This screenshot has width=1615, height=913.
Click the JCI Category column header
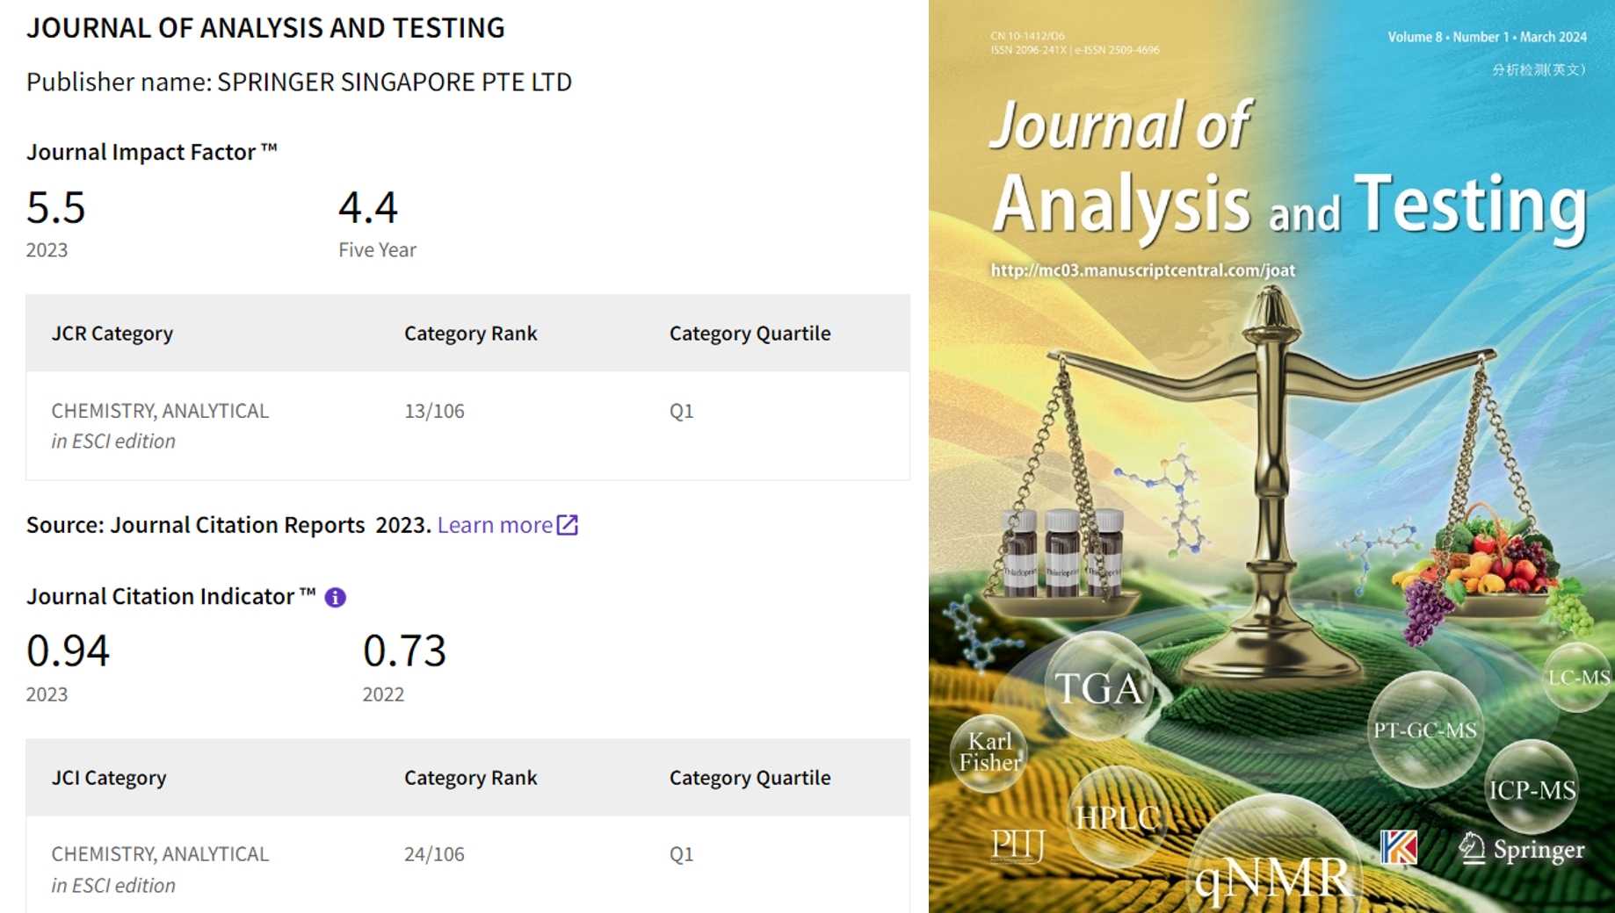(109, 778)
